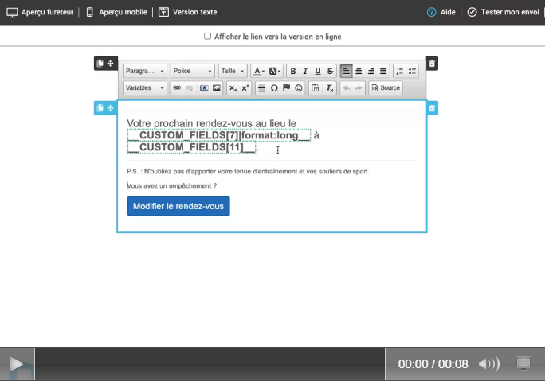Open the Paragraph format dropdown
Viewport: 545px width, 381px height.
(145, 71)
